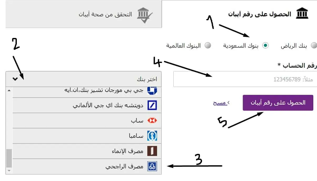Choose دويتشه بنك from the bank list
317x181 pixels.
pos(87,105)
